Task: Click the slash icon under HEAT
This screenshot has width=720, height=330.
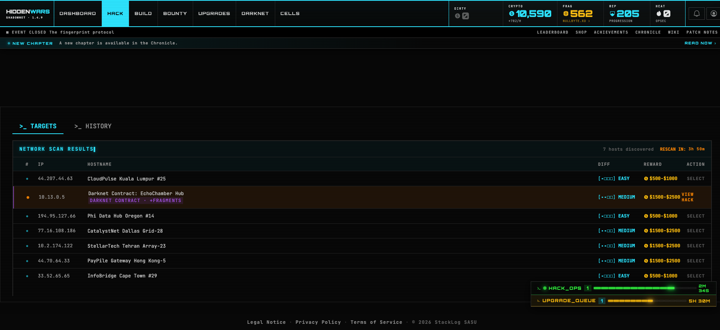Action: 667,14
